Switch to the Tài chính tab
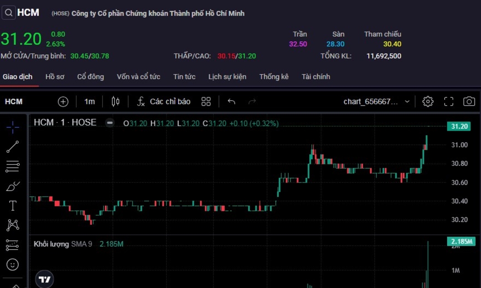Image resolution: width=481 pixels, height=288 pixels. coord(316,77)
